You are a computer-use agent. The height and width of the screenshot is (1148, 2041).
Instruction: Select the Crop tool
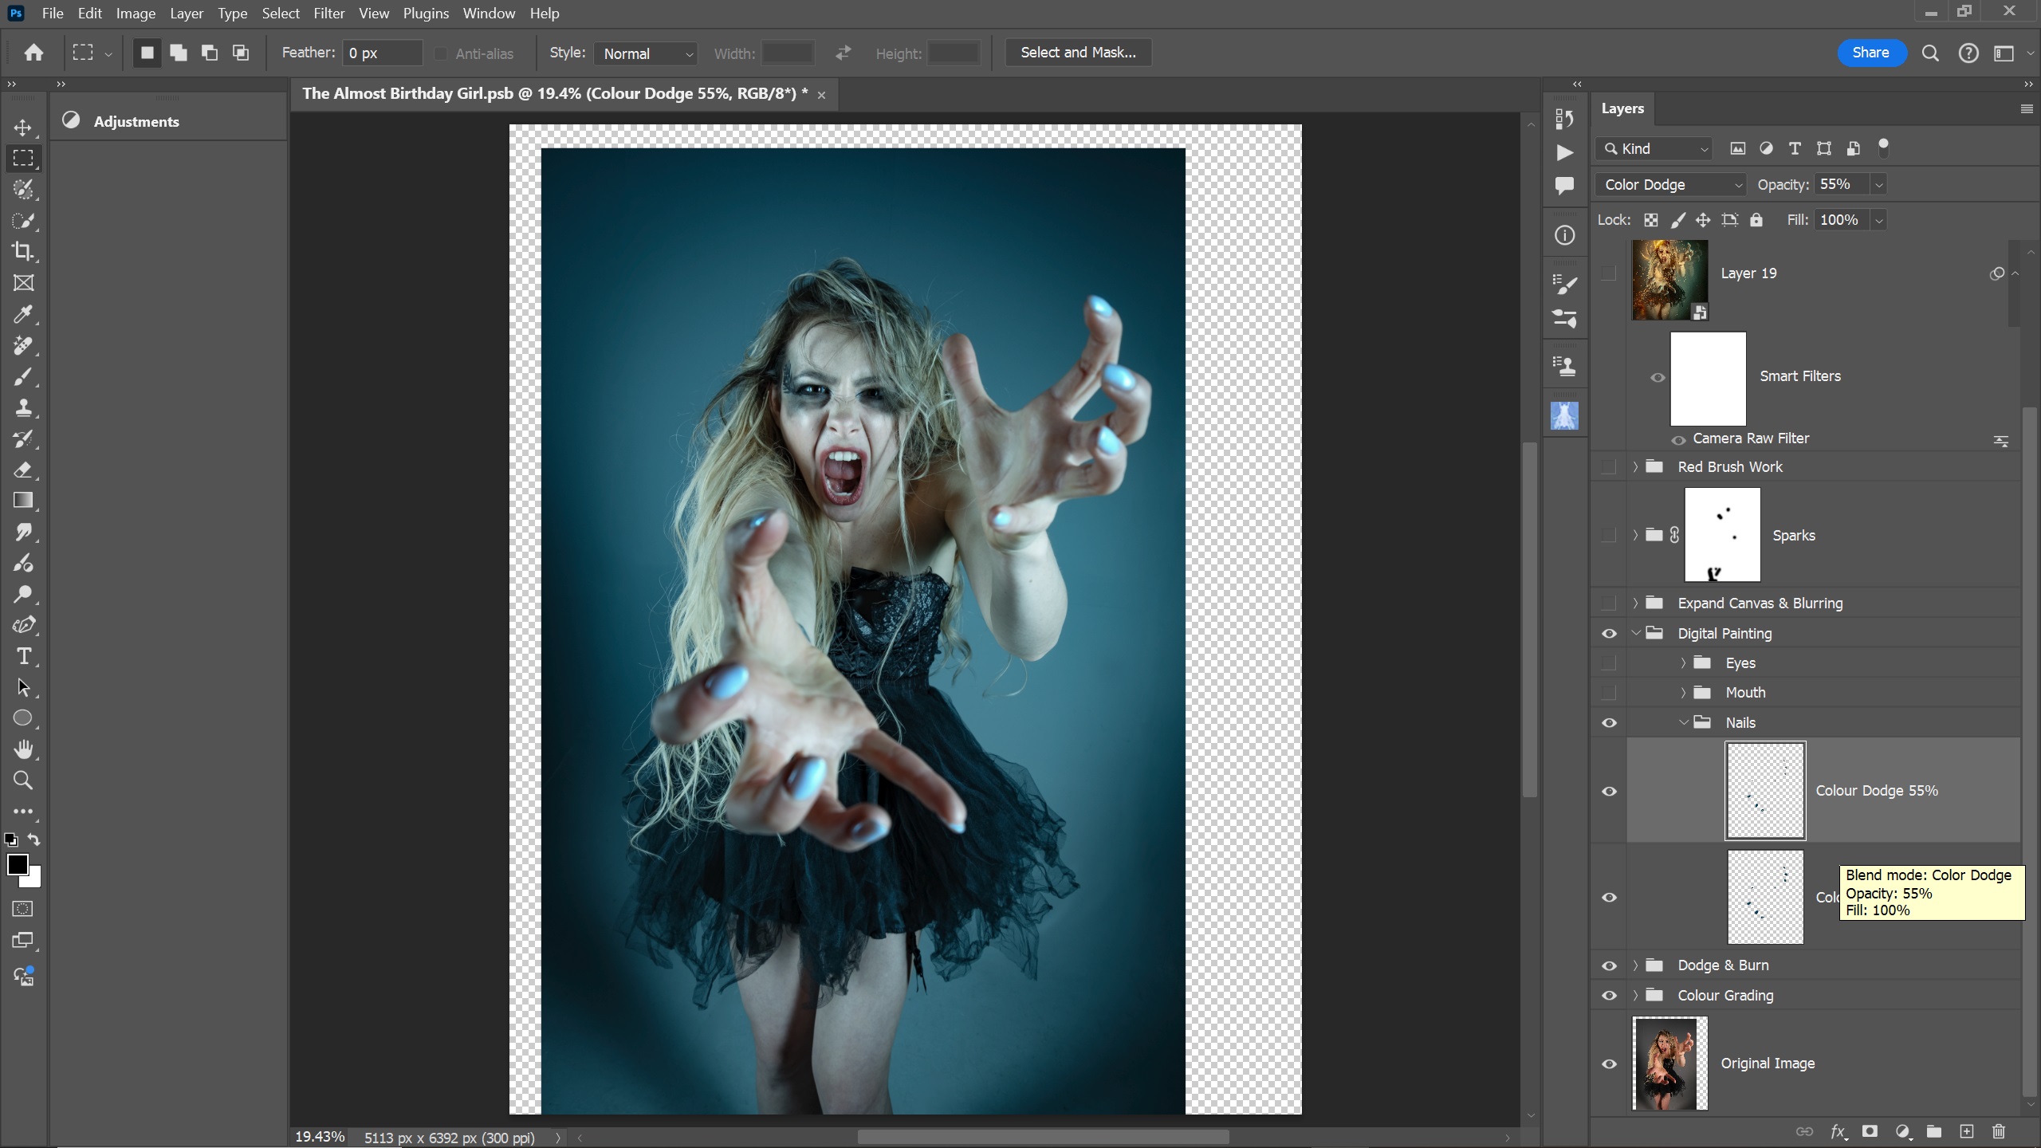point(23,252)
